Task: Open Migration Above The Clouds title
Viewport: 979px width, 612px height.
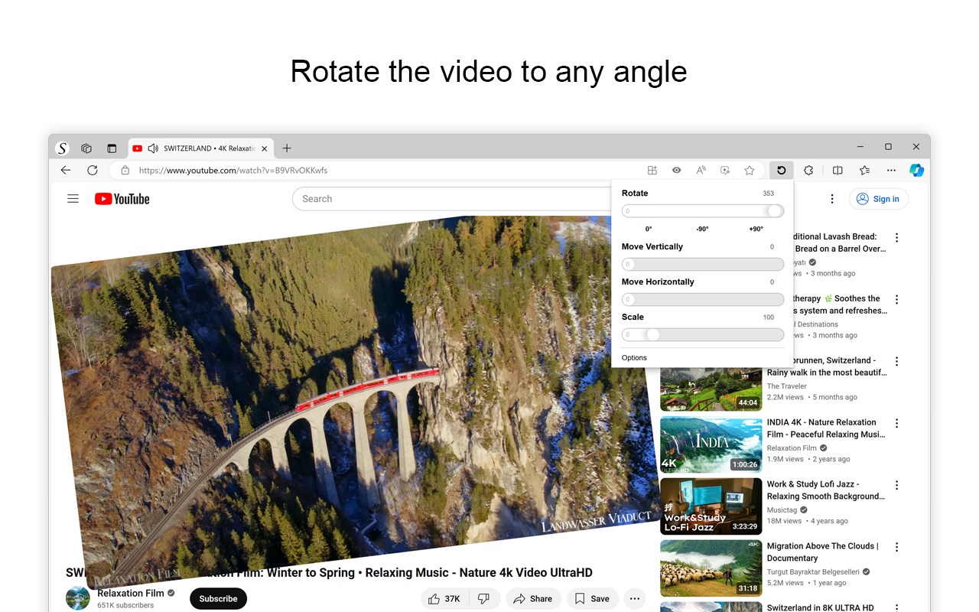Action: (823, 552)
